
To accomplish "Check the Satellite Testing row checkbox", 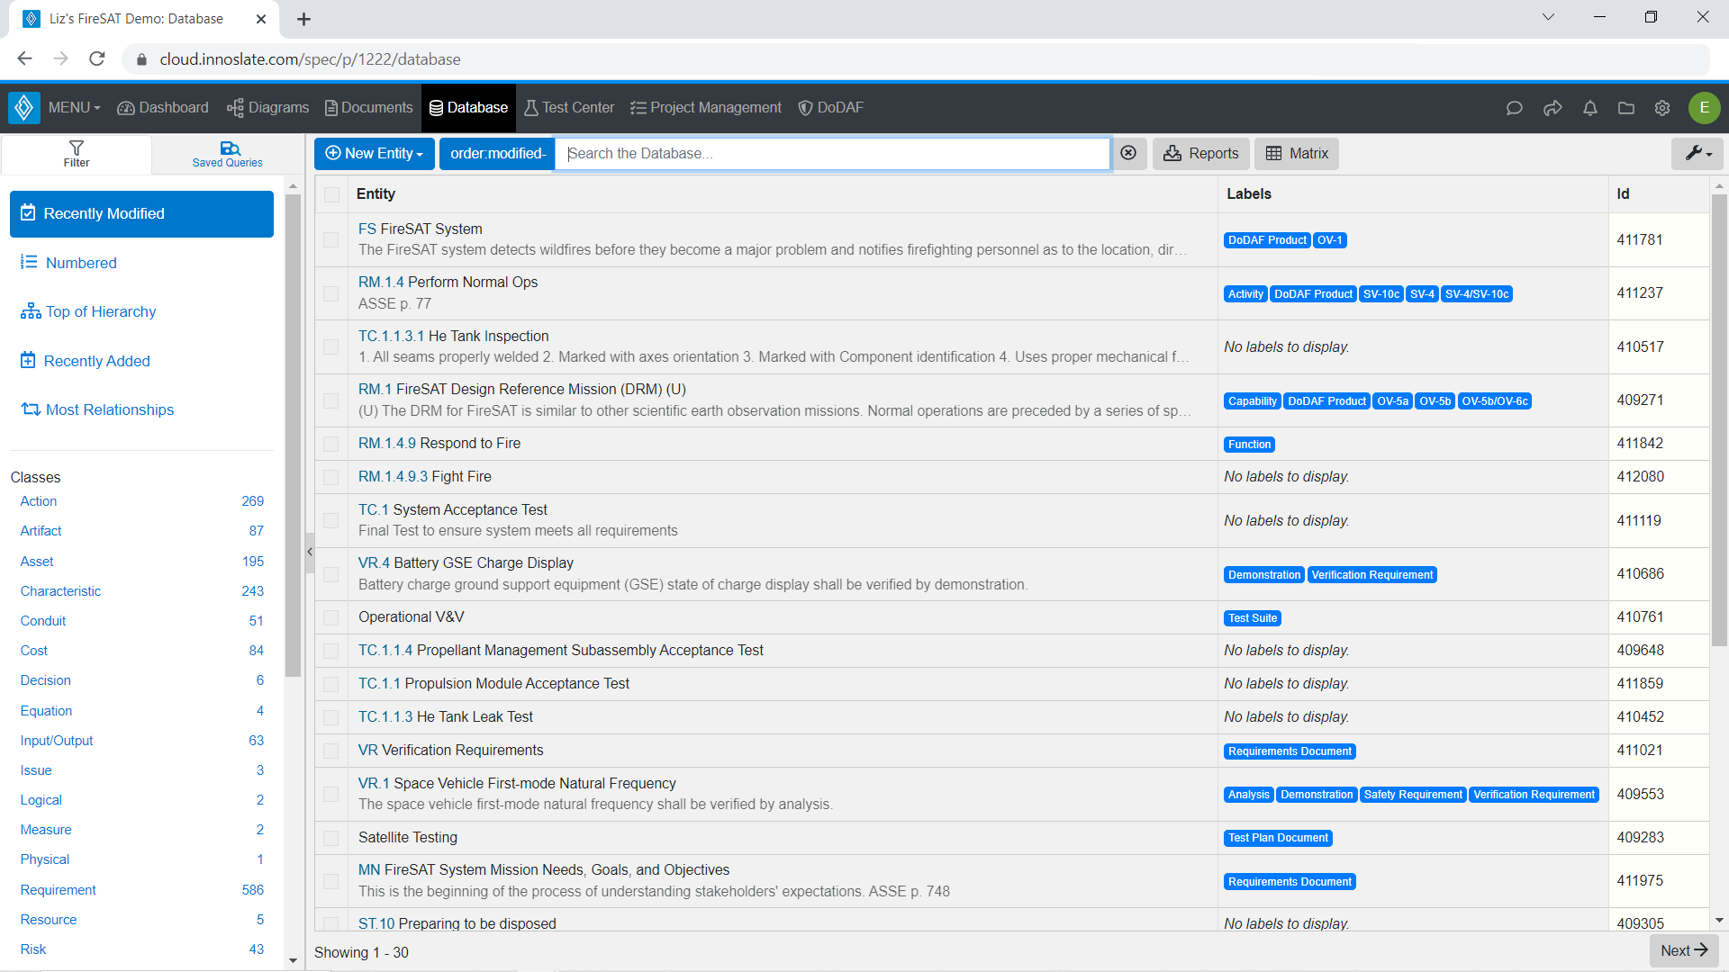I will click(331, 838).
